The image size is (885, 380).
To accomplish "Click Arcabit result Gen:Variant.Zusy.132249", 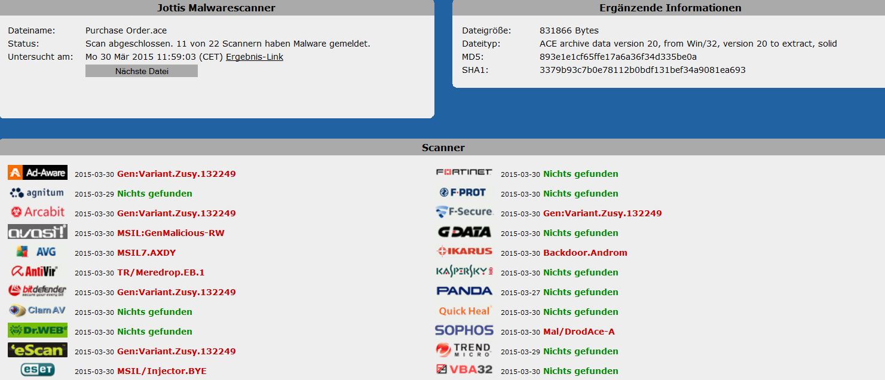I will (176, 213).
